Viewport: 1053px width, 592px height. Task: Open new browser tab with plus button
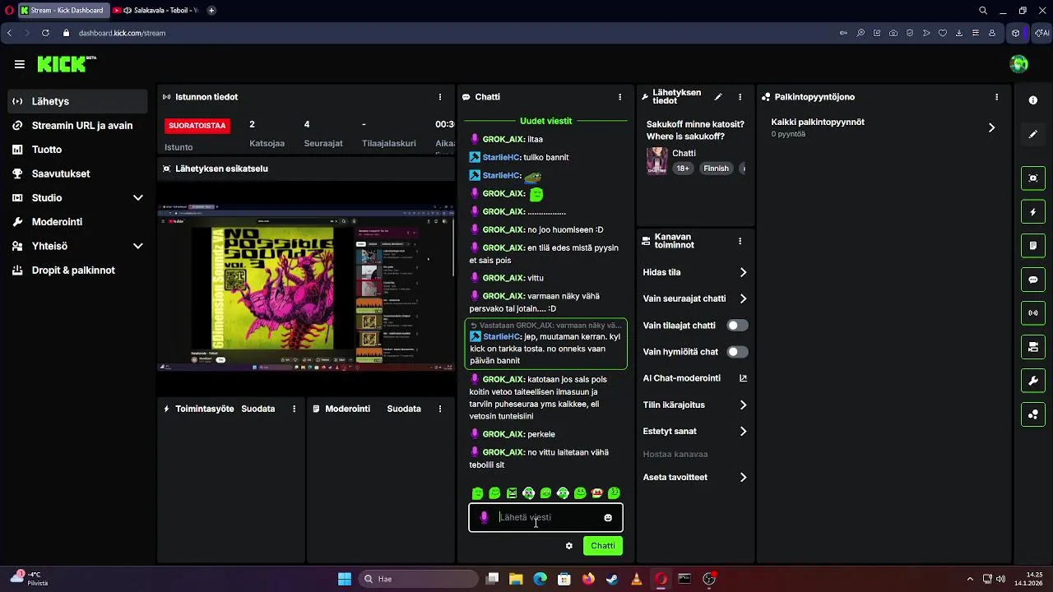click(x=211, y=11)
